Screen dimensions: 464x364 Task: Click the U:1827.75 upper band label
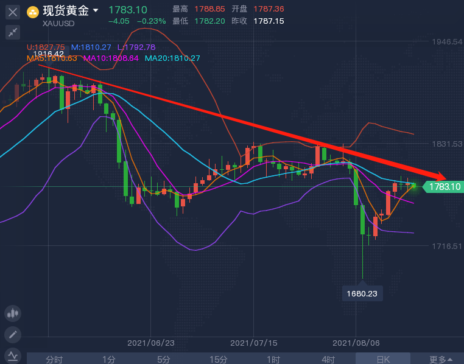tap(46, 47)
